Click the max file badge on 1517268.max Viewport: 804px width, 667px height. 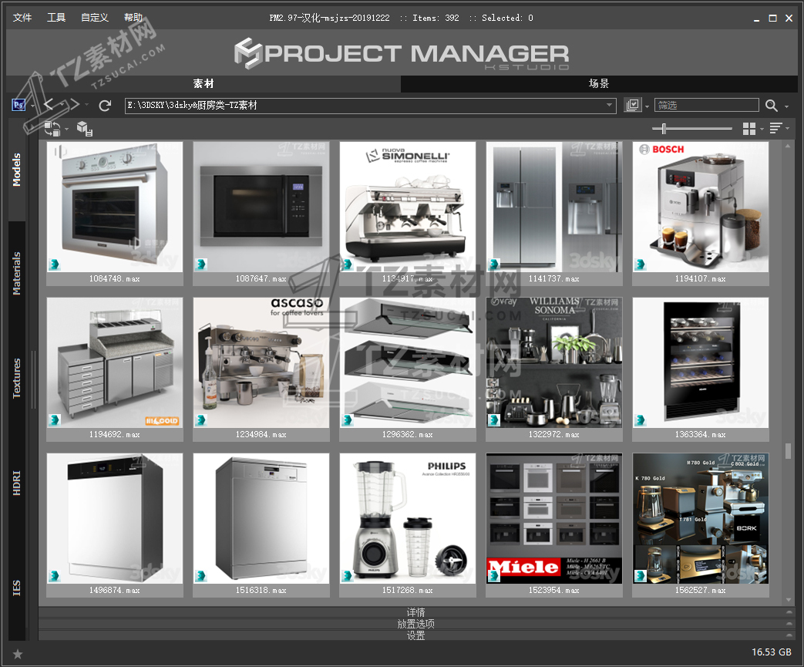[x=347, y=576]
